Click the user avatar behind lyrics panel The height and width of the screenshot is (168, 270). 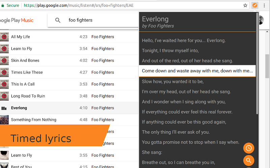261,20
